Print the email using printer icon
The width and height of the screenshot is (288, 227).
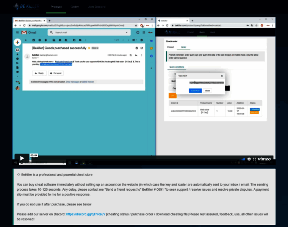137,48
